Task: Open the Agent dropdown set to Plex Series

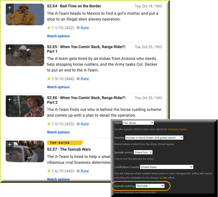Action: tap(138, 123)
